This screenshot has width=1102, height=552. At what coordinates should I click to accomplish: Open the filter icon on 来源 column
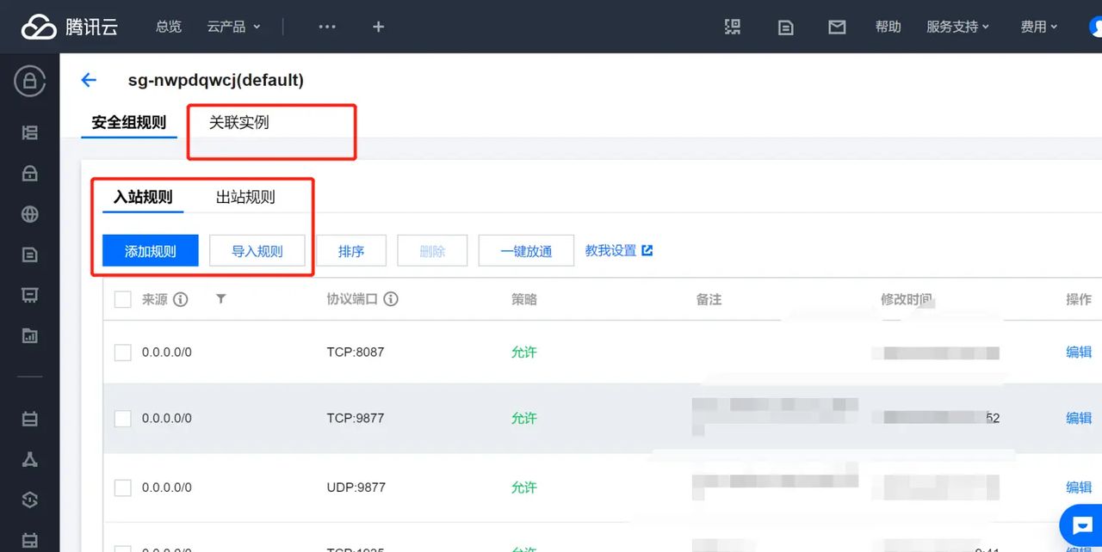(220, 299)
